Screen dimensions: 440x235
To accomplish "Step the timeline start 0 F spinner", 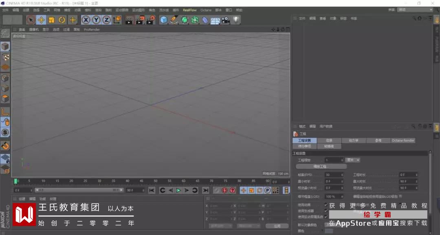I will coord(31,190).
